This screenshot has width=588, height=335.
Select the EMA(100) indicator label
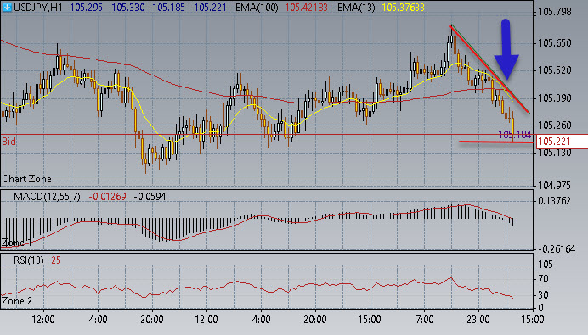pos(257,8)
